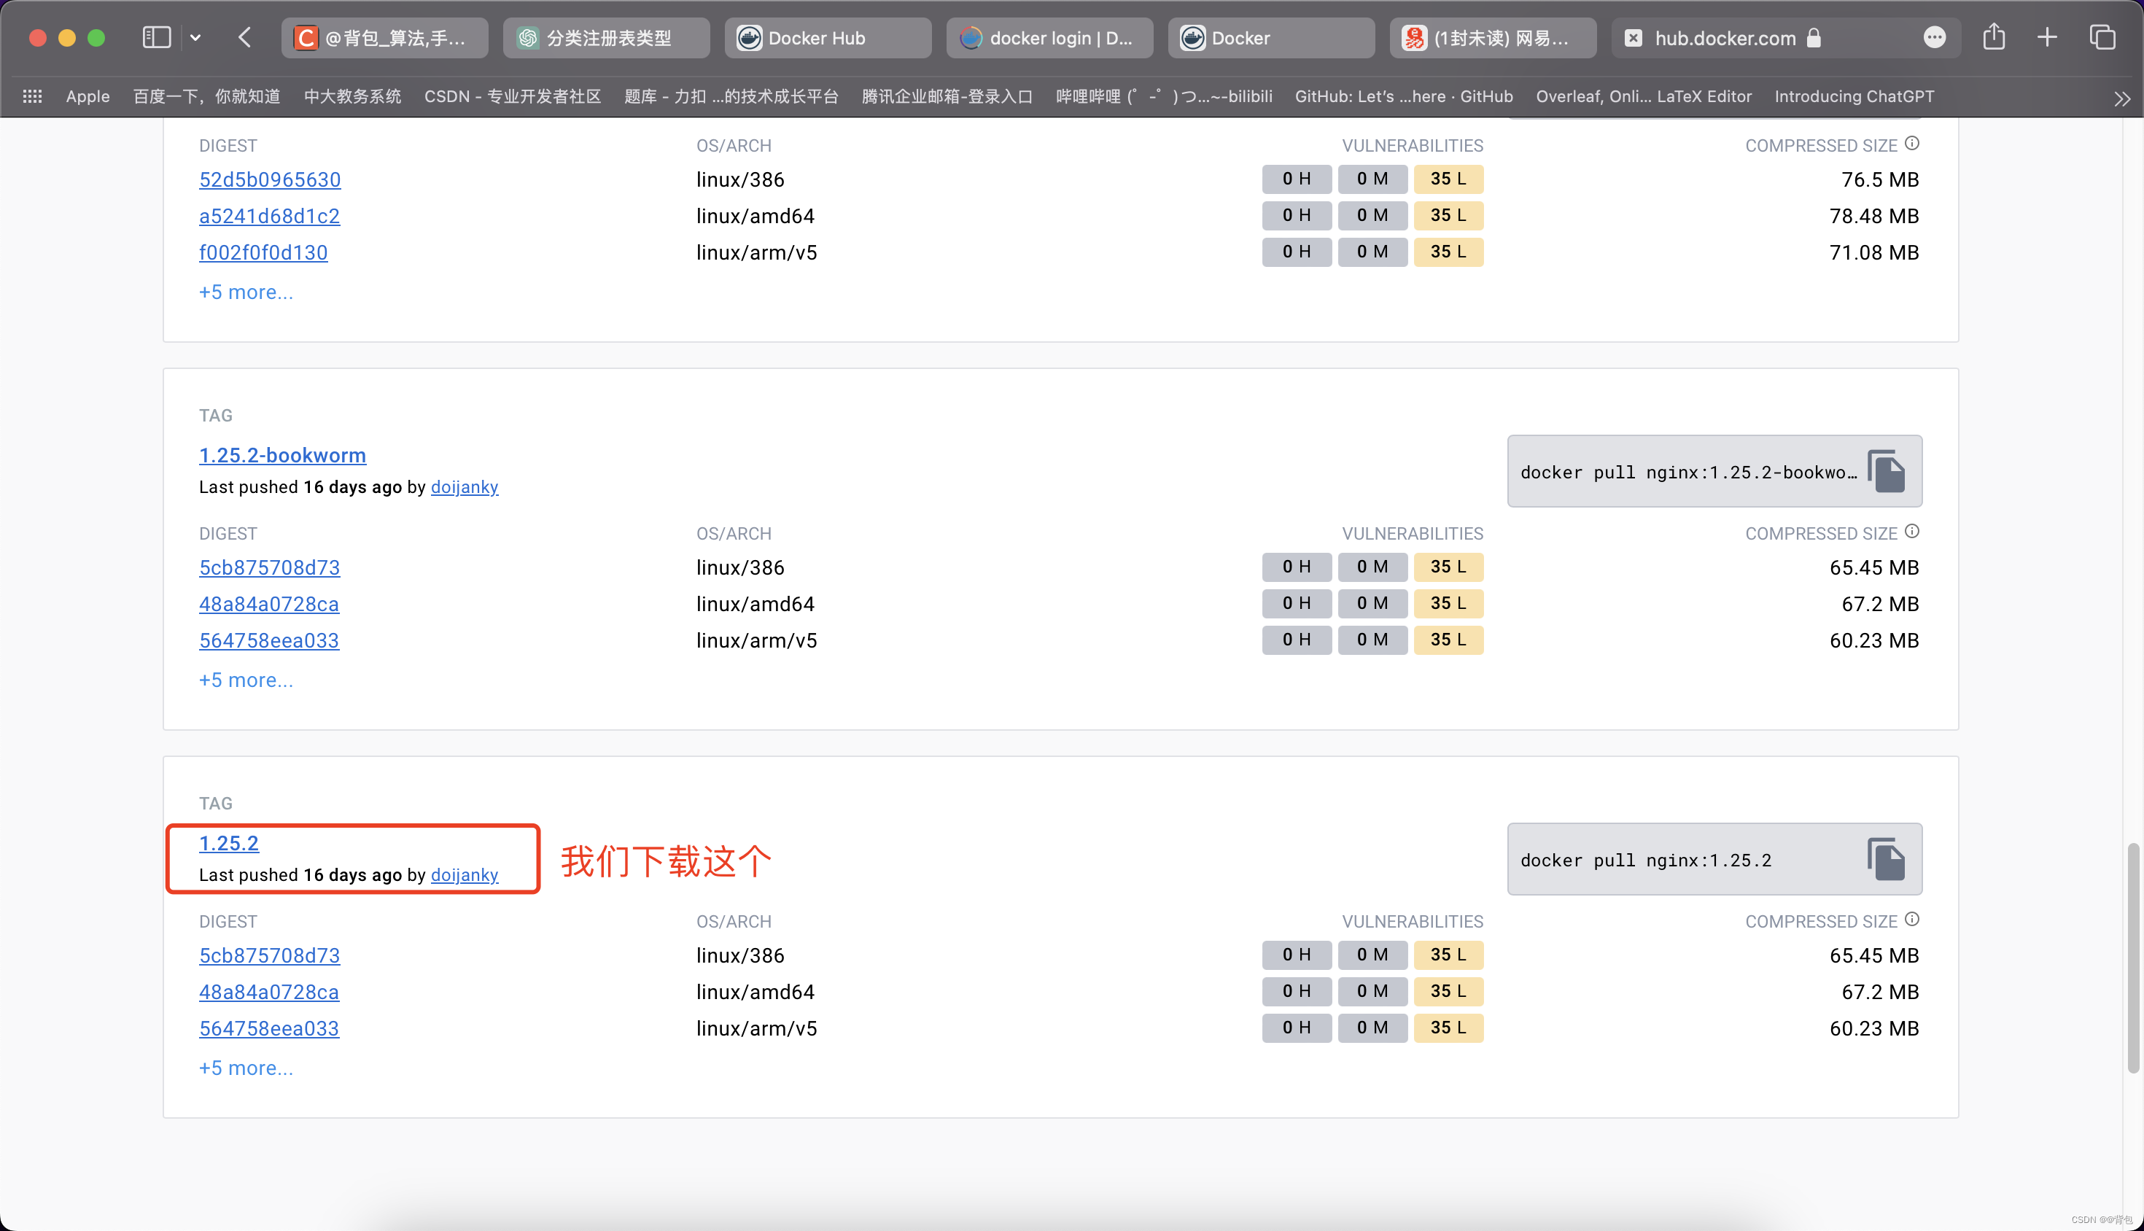Click the 35 L vulnerability badge for amd64
This screenshot has height=1231, width=2144.
tap(1449, 991)
